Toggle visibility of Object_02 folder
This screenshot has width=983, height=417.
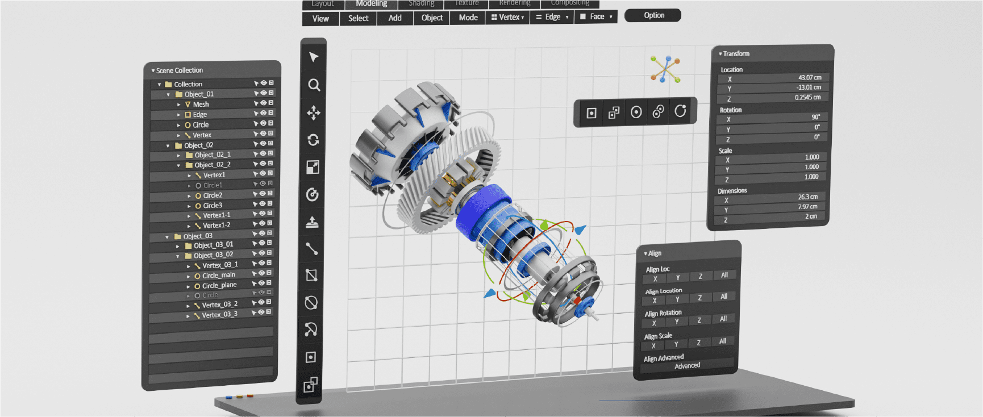click(x=263, y=144)
